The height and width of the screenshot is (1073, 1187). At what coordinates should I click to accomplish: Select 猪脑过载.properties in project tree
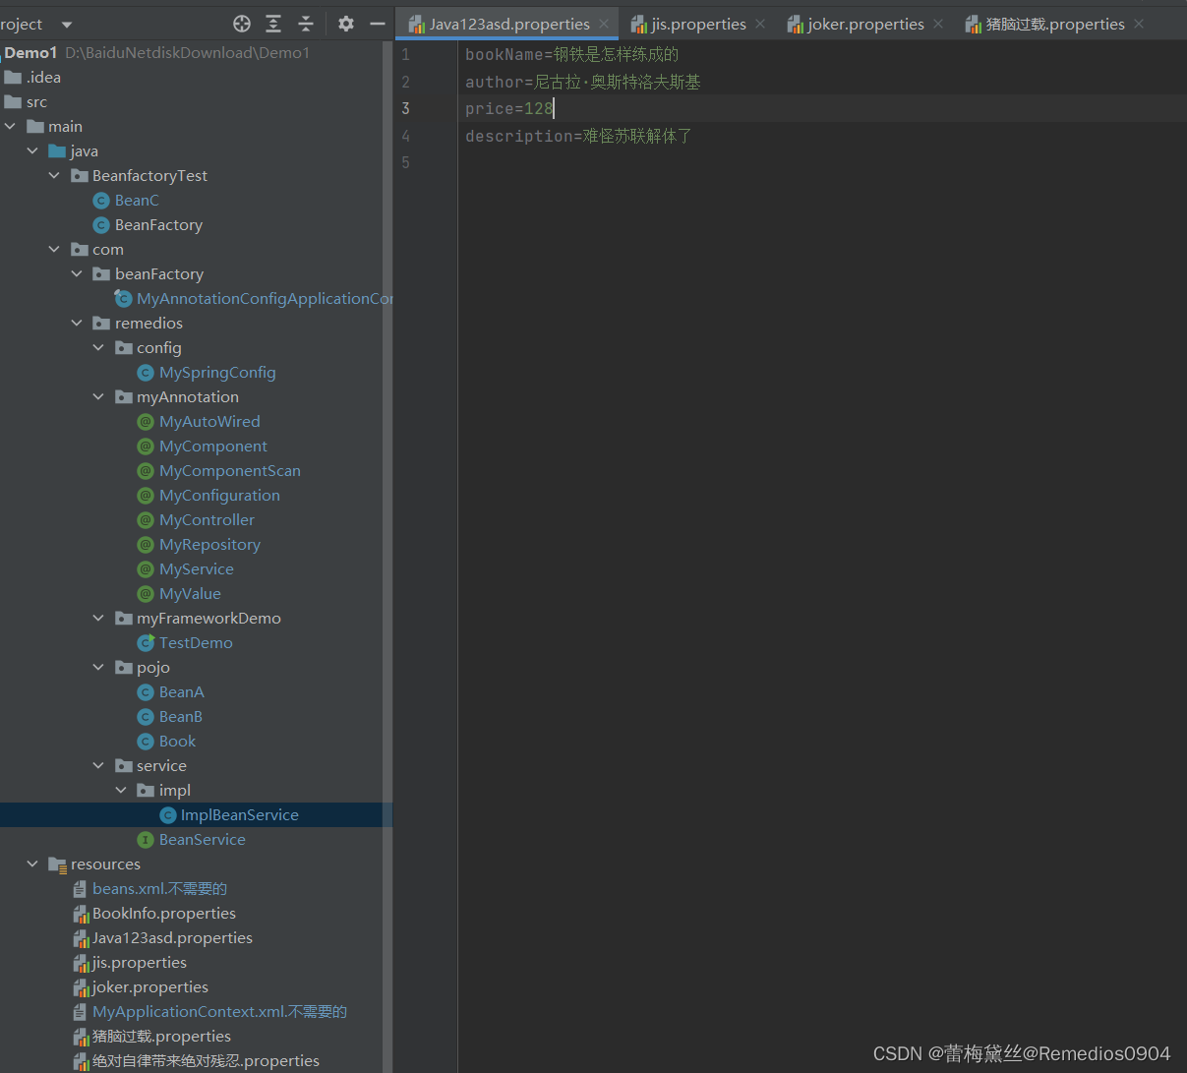tap(161, 1036)
